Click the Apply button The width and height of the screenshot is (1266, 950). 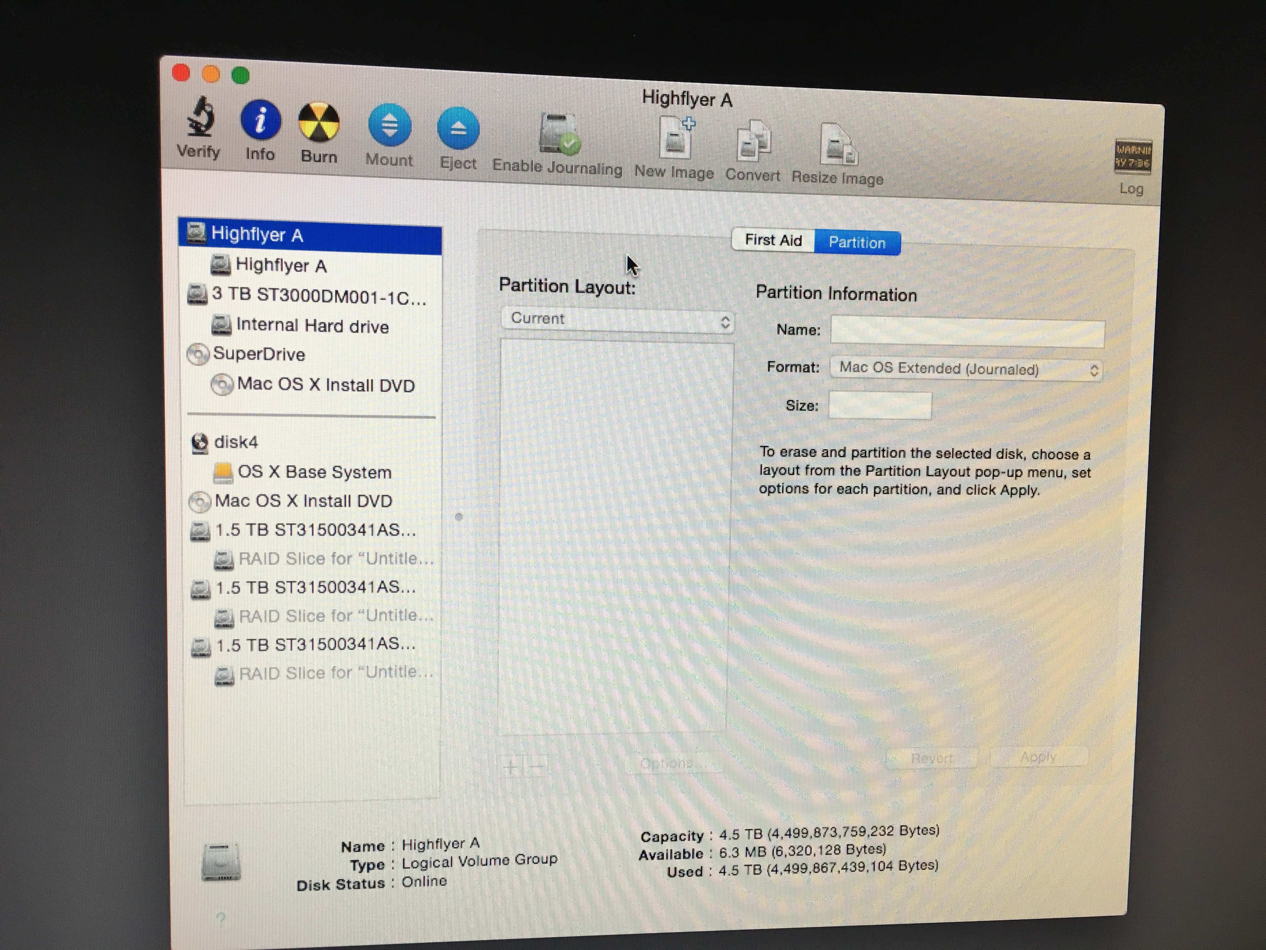(x=1038, y=757)
